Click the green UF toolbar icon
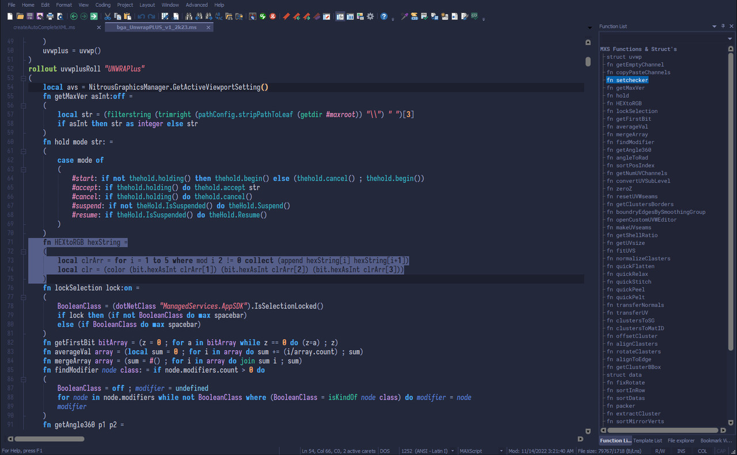This screenshot has width=737, height=455. 263,16
